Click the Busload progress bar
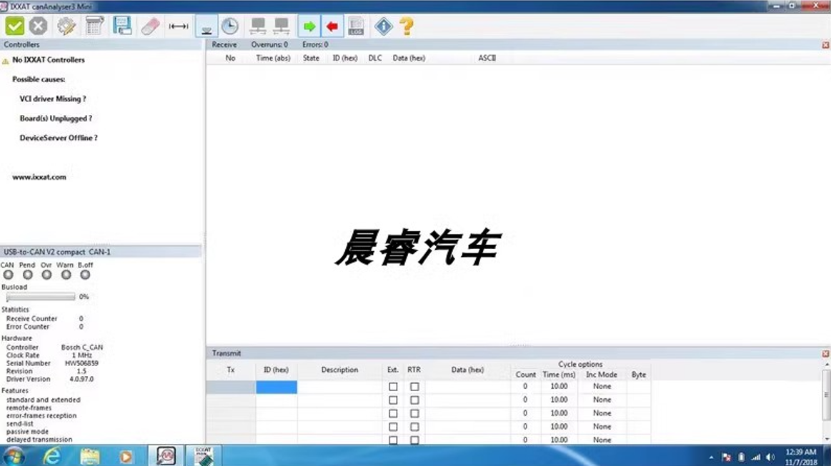 tap(41, 297)
